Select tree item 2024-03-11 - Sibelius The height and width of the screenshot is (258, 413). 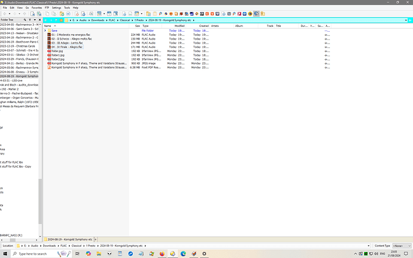19,55
